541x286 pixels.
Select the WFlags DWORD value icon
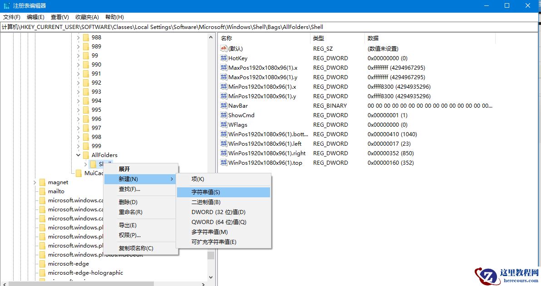223,124
